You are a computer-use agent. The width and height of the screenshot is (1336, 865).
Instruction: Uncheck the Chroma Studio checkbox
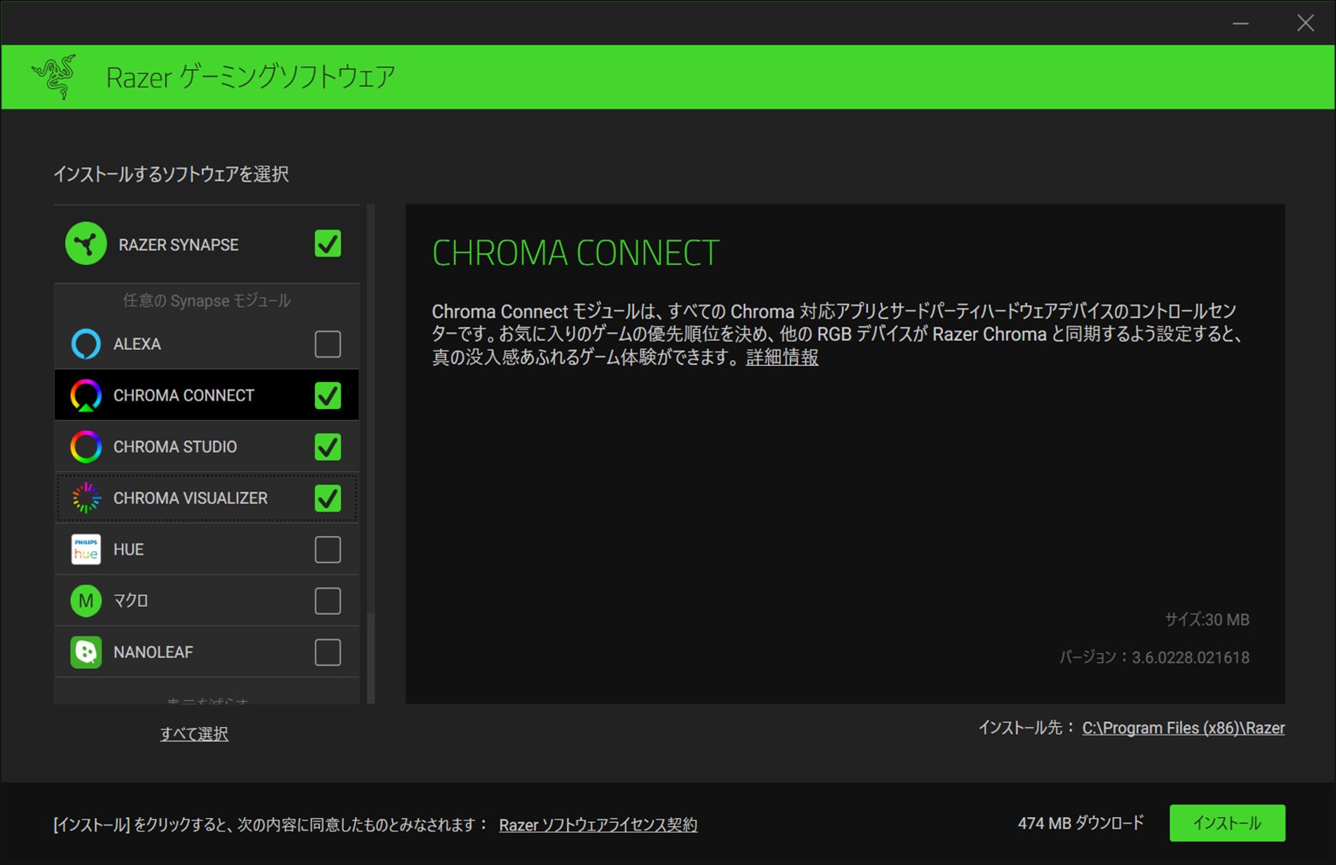pos(327,447)
